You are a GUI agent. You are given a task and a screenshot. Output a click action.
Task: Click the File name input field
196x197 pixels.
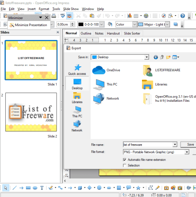148,145
